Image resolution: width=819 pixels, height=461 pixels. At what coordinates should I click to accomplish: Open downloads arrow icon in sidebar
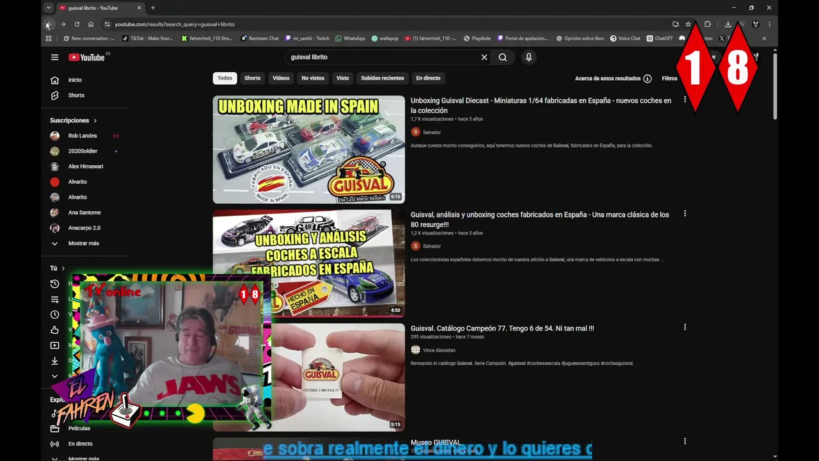pos(54,360)
